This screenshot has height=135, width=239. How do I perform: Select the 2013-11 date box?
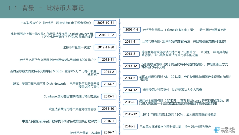(107, 60)
